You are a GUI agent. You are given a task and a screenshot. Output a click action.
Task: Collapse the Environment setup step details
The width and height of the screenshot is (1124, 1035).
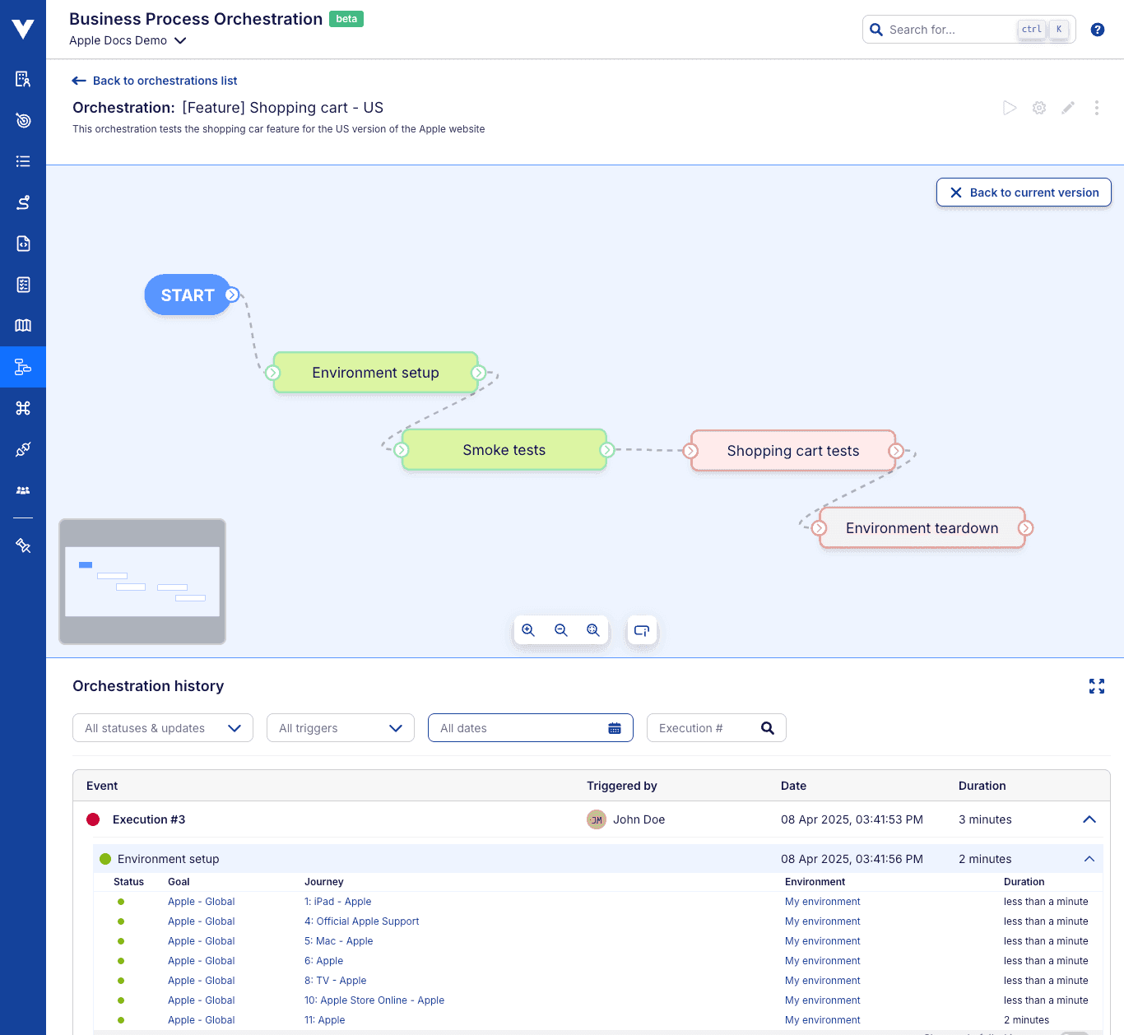coord(1089,858)
